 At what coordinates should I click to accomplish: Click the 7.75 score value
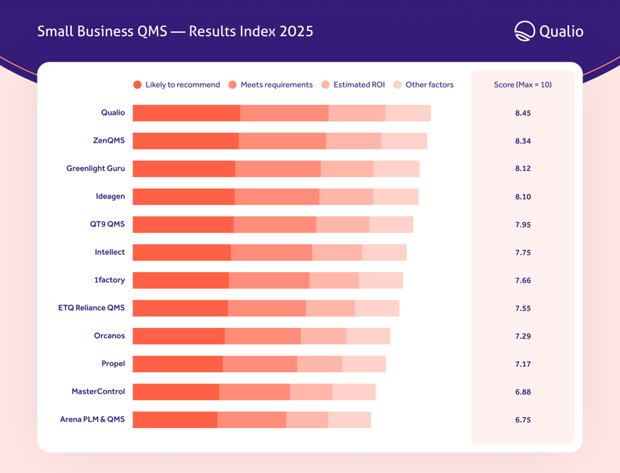(523, 252)
